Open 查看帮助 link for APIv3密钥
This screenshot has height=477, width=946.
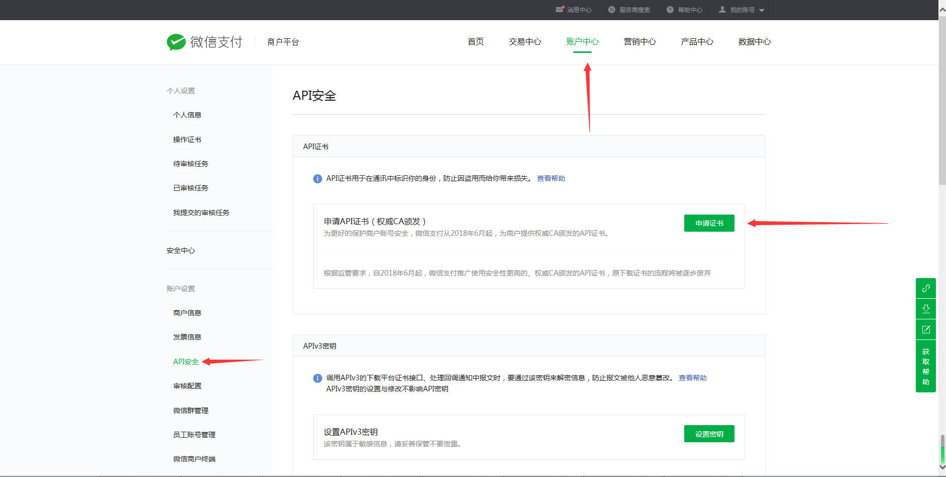click(693, 378)
